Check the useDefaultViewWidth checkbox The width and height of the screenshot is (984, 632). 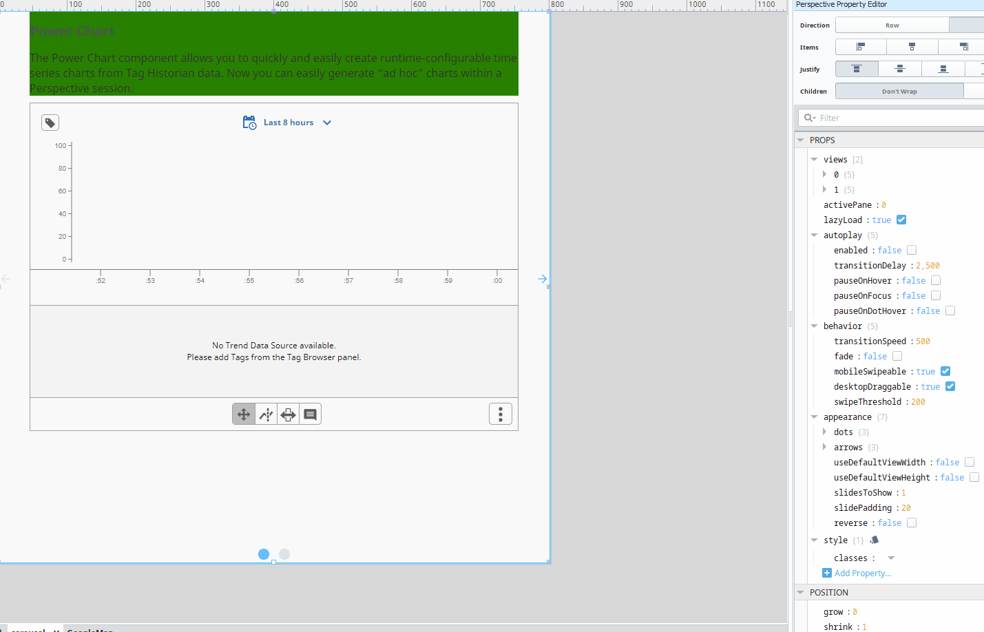(x=970, y=462)
